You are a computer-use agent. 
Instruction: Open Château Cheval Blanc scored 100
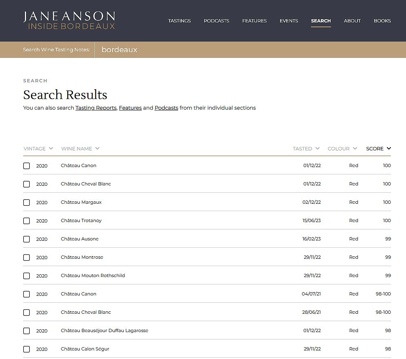86,184
